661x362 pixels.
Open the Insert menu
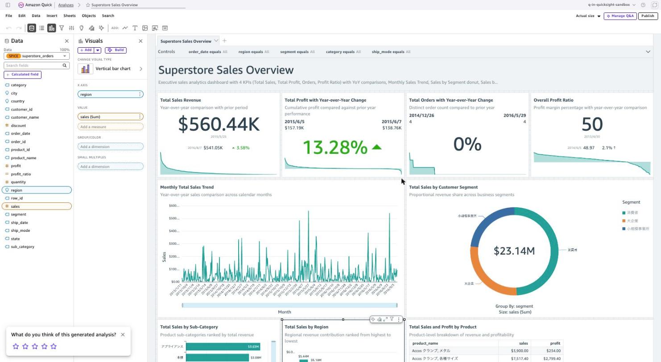52,16
